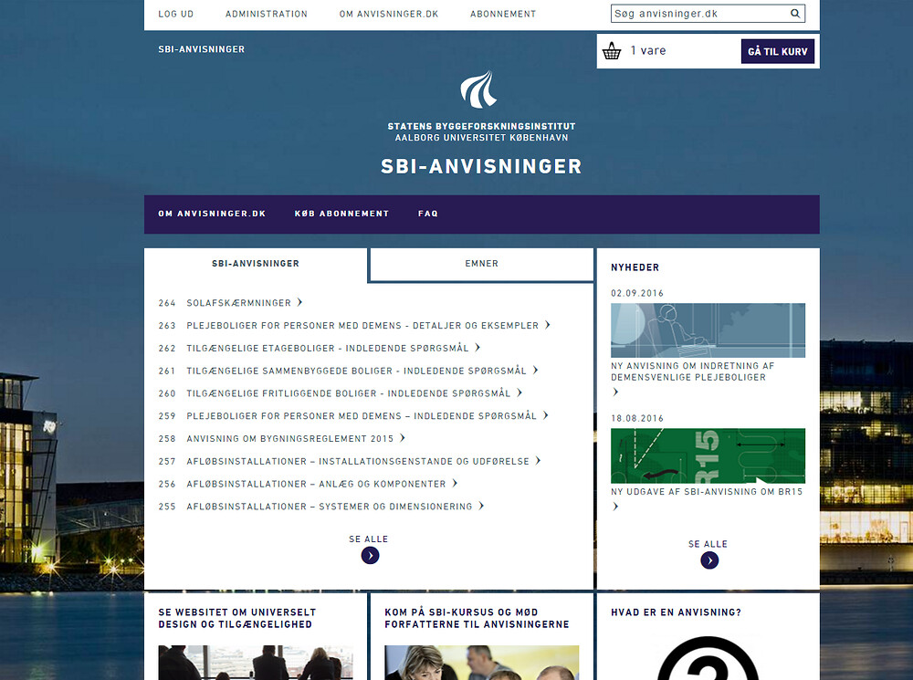The width and height of the screenshot is (913, 680).
Task: Click the chevron after 259 Plejeboliger indledende spørgsmål
Action: click(546, 415)
